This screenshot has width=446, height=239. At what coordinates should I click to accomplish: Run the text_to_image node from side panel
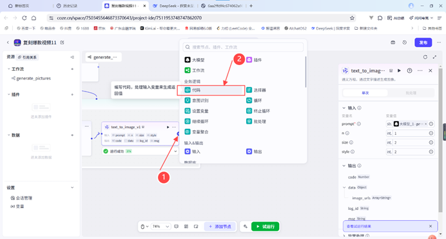399,70
